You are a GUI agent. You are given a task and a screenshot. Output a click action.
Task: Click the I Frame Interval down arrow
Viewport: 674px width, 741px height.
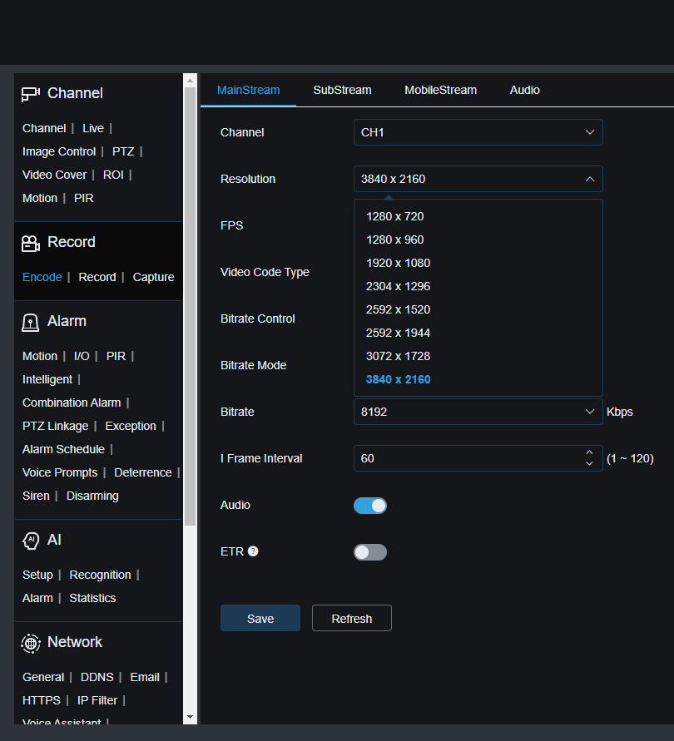coord(589,463)
